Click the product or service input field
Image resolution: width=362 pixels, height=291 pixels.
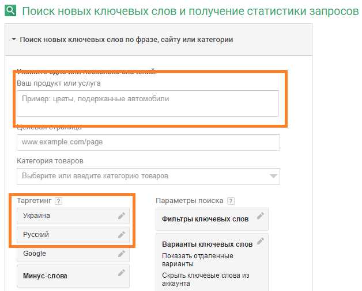coord(148,104)
